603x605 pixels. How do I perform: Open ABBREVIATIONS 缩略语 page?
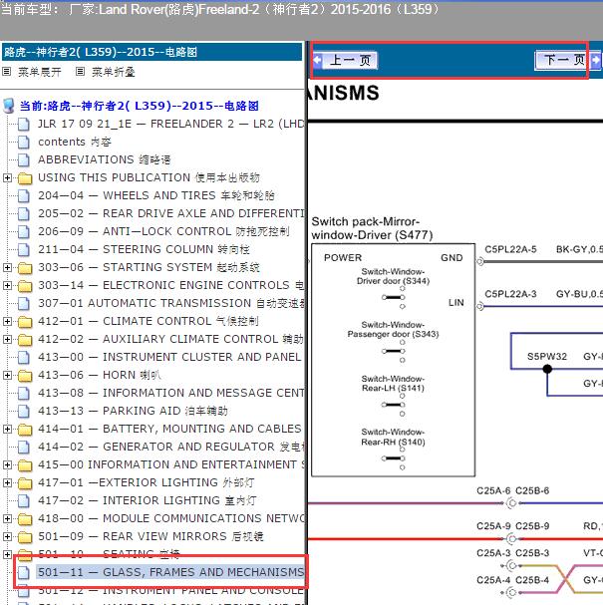105,159
